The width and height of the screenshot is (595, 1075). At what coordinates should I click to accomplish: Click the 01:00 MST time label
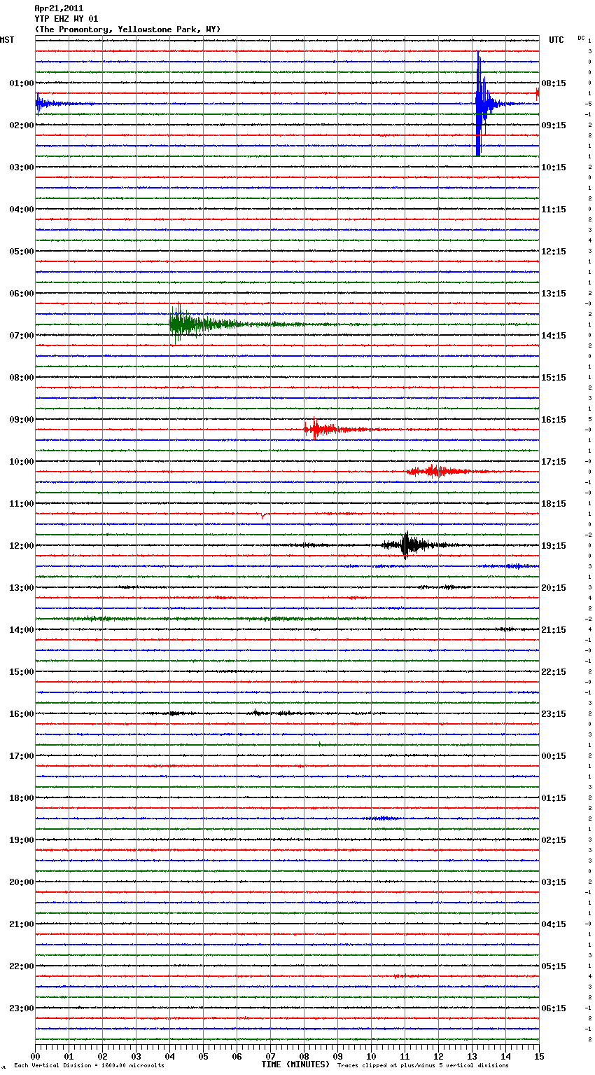21,83
